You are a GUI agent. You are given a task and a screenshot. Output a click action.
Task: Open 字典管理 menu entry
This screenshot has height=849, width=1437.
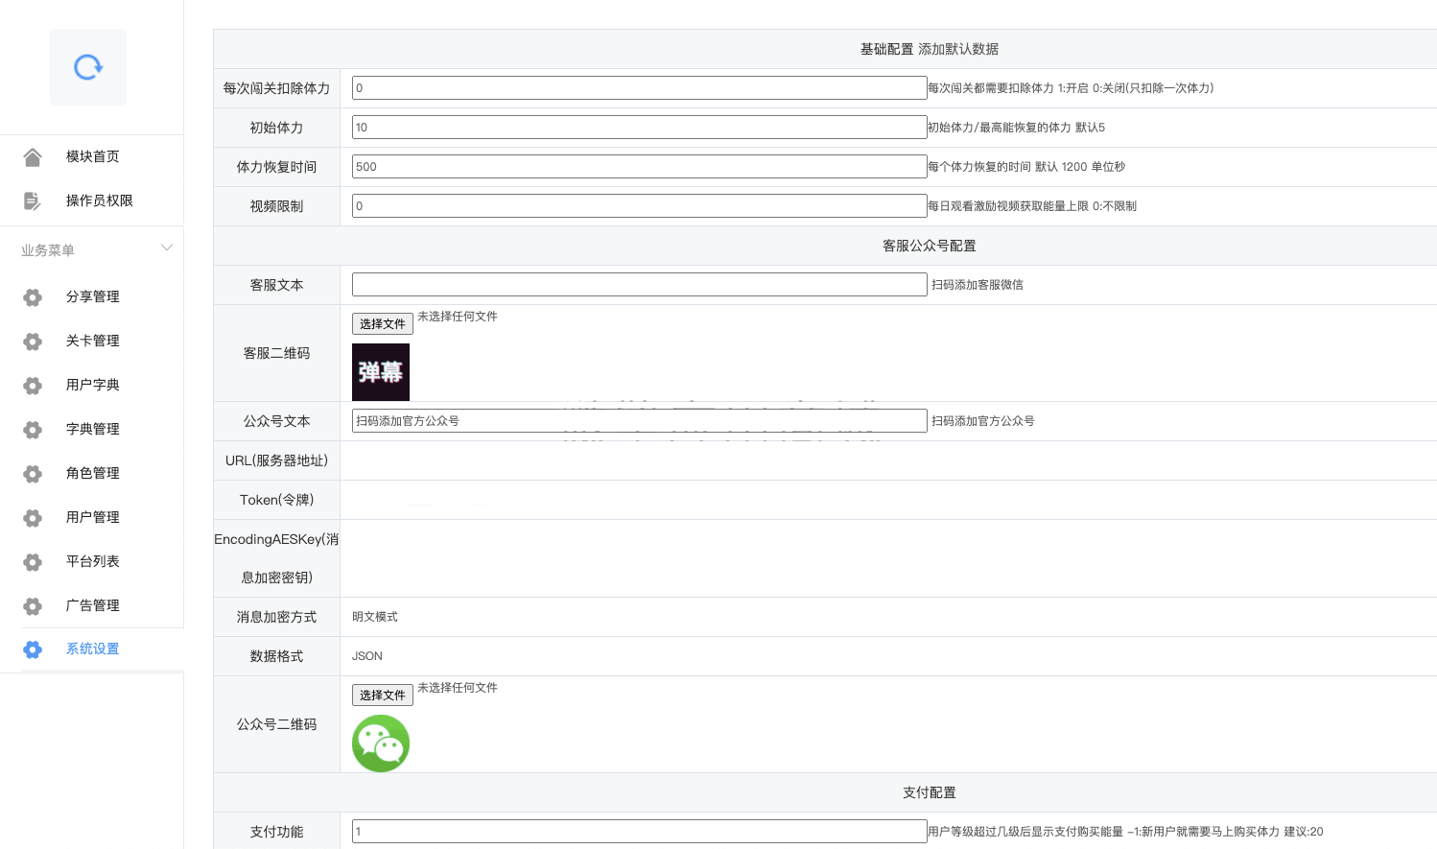[x=92, y=429]
